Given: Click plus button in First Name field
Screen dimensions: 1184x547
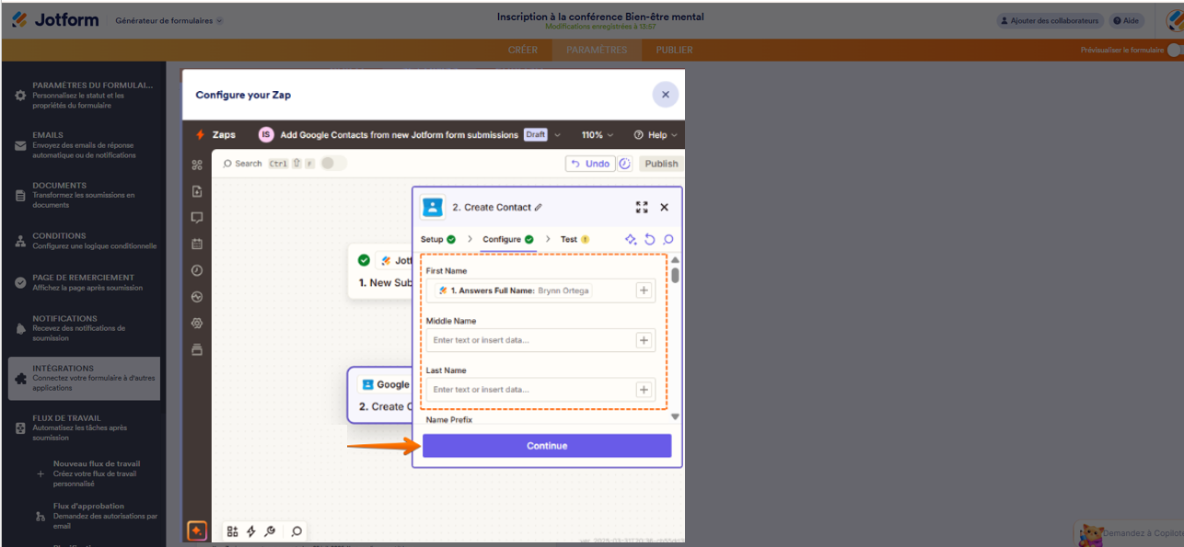Looking at the screenshot, I should pyautogui.click(x=644, y=291).
